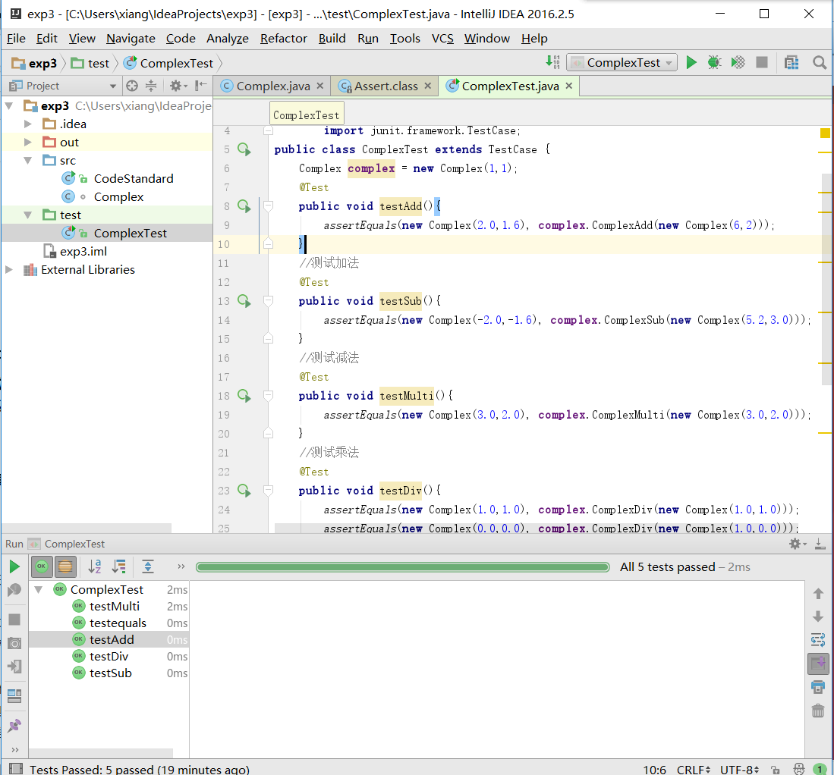Open ComplexTest run configuration dropdown

(622, 63)
